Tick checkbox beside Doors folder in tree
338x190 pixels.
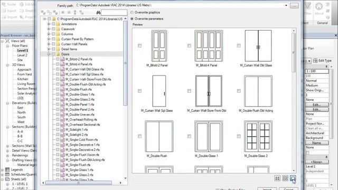[x=53, y=54]
